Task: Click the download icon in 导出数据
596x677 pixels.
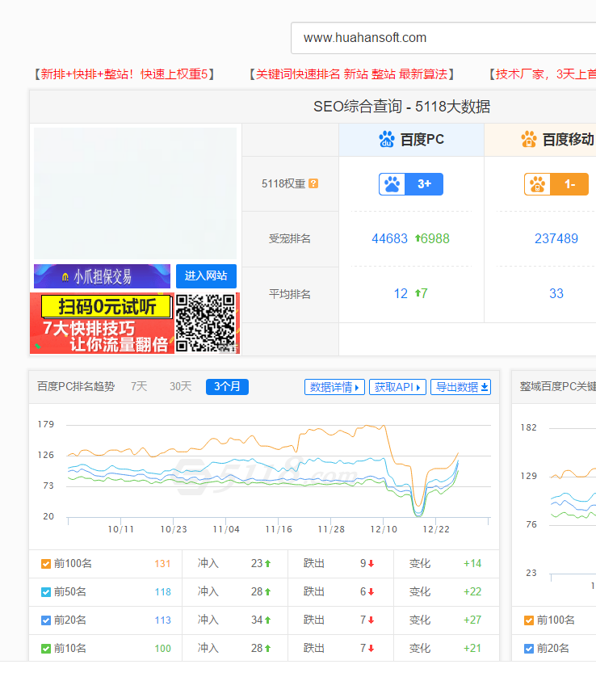Action: click(485, 387)
